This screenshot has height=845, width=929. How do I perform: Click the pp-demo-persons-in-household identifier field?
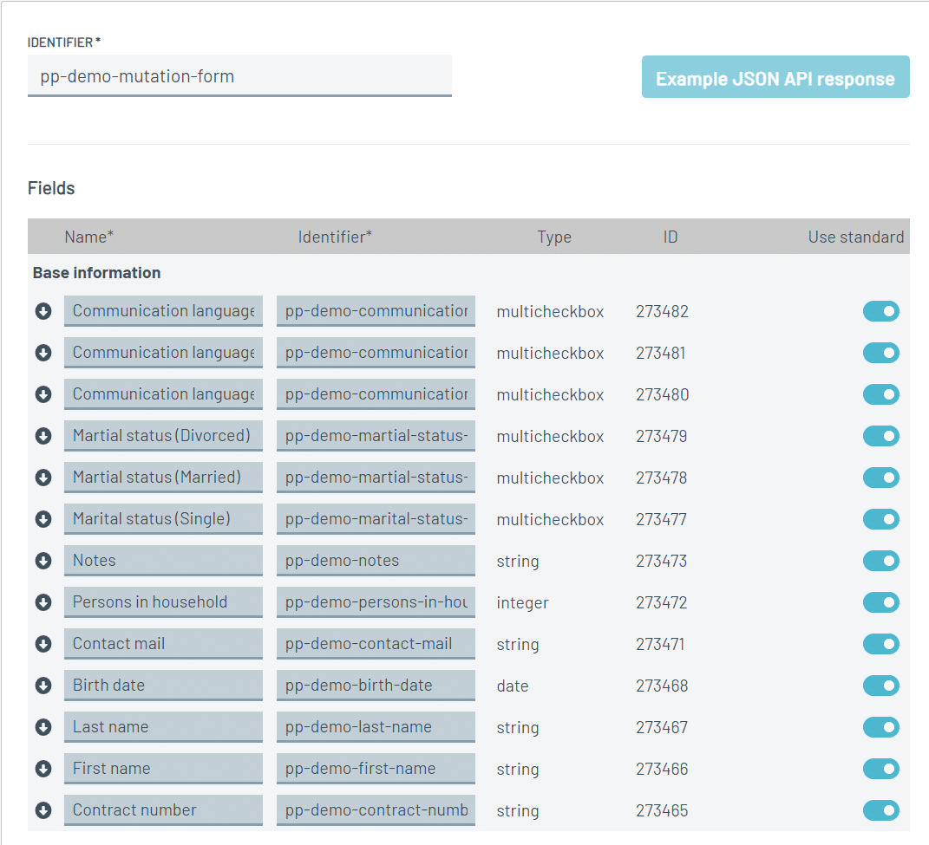click(x=376, y=602)
